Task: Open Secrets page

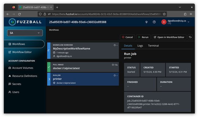Action: coord(17,84)
